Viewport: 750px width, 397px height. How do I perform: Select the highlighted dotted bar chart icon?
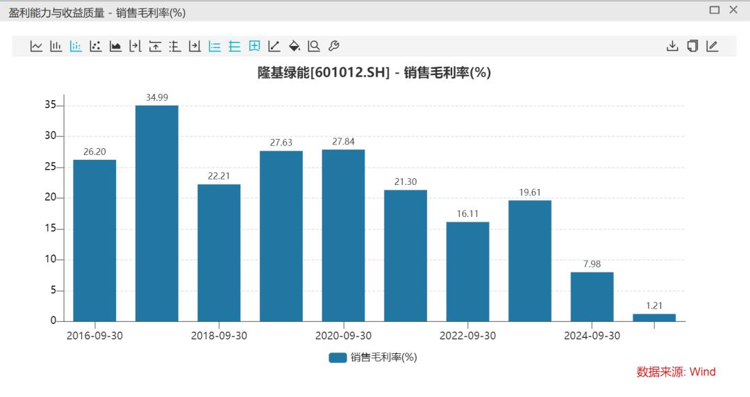tap(76, 46)
